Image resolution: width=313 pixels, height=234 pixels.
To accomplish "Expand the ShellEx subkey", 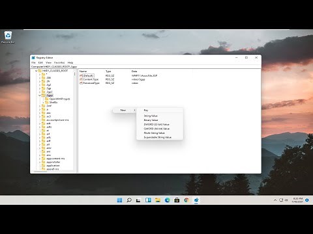I will (43, 102).
